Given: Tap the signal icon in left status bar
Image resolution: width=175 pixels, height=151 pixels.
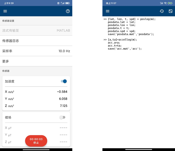Looking at the screenshot, I should point(63,3).
